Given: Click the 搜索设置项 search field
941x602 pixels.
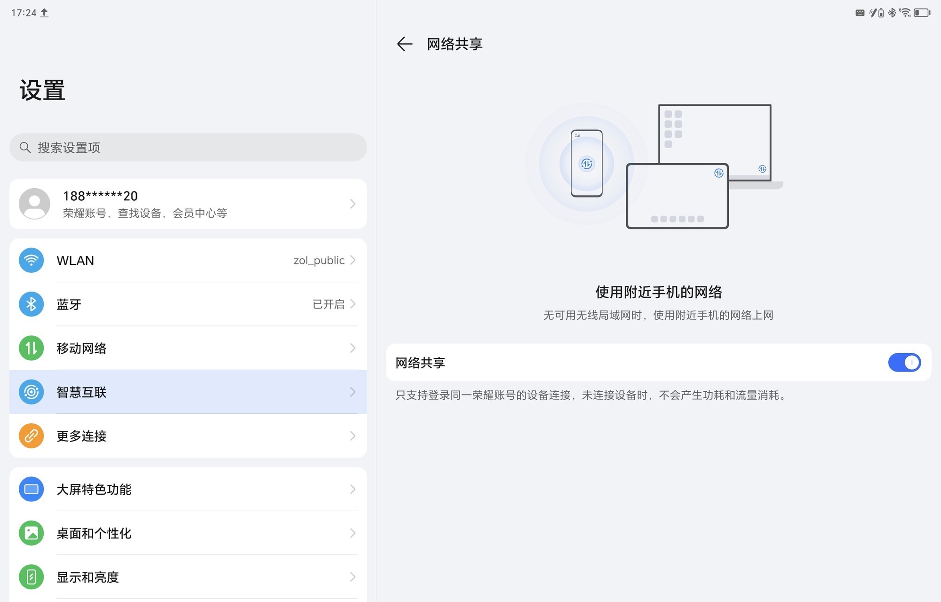Looking at the screenshot, I should point(188,147).
